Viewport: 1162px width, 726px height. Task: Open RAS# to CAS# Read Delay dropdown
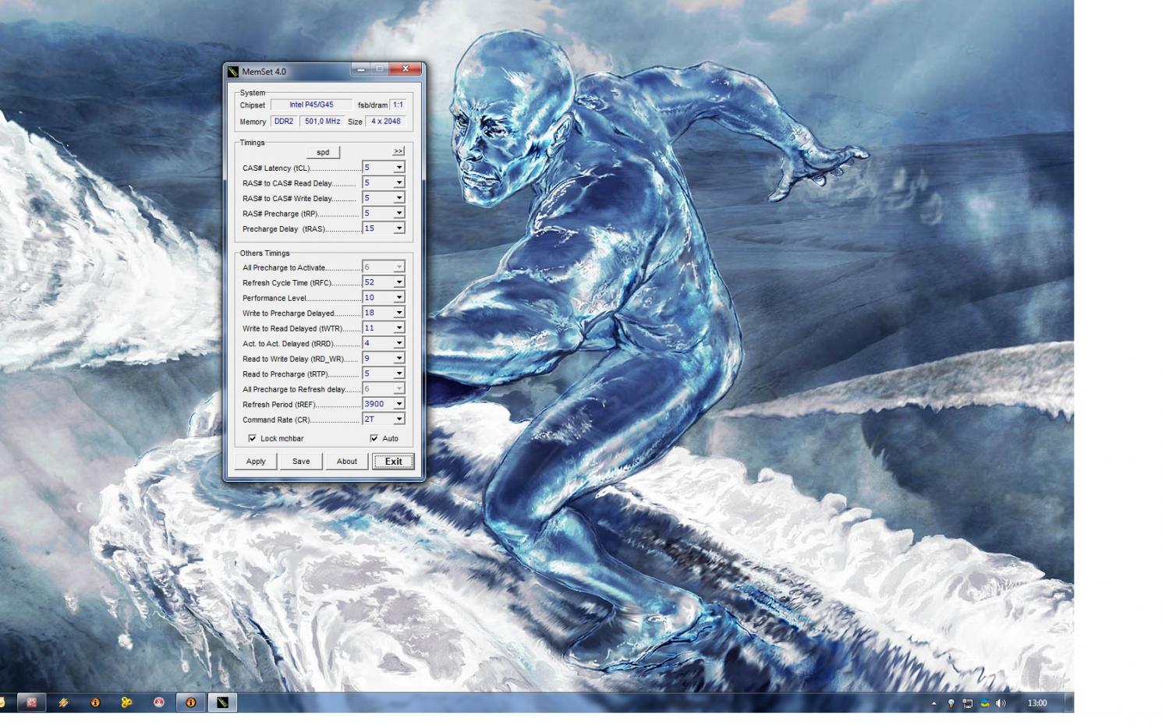click(399, 182)
